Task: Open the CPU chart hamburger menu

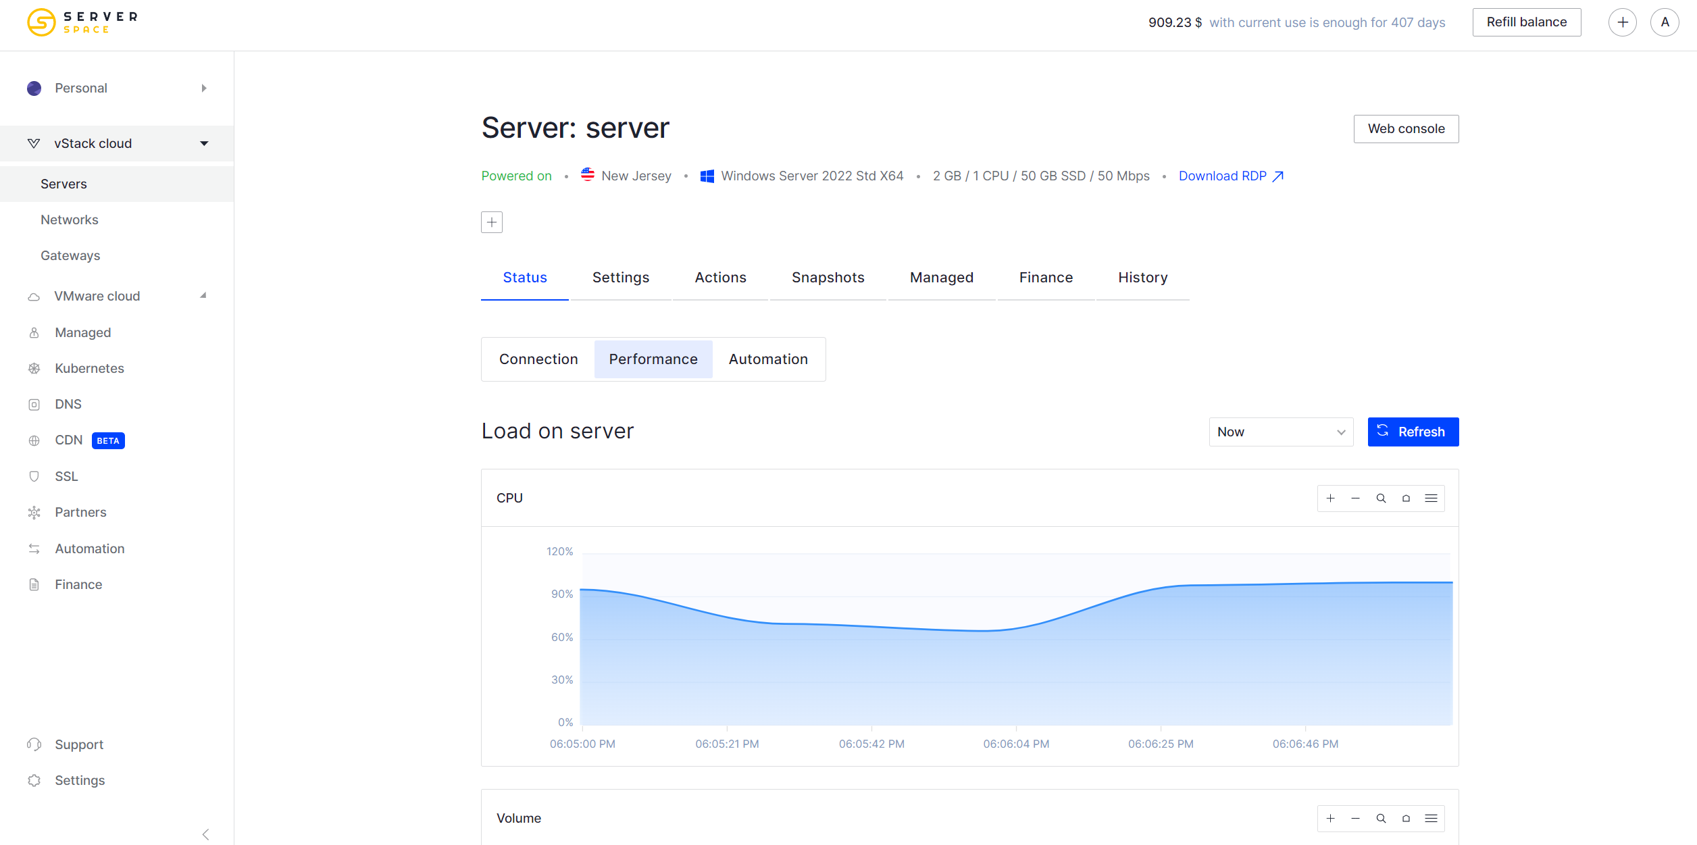Action: click(1431, 498)
